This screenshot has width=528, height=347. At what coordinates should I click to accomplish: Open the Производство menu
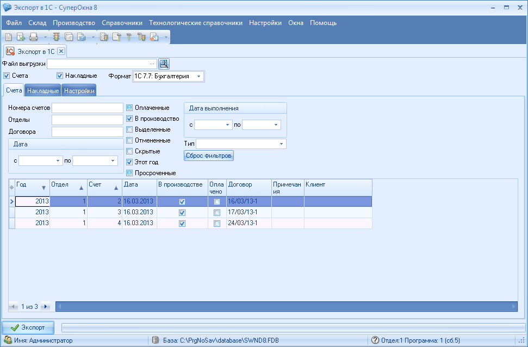[74, 23]
